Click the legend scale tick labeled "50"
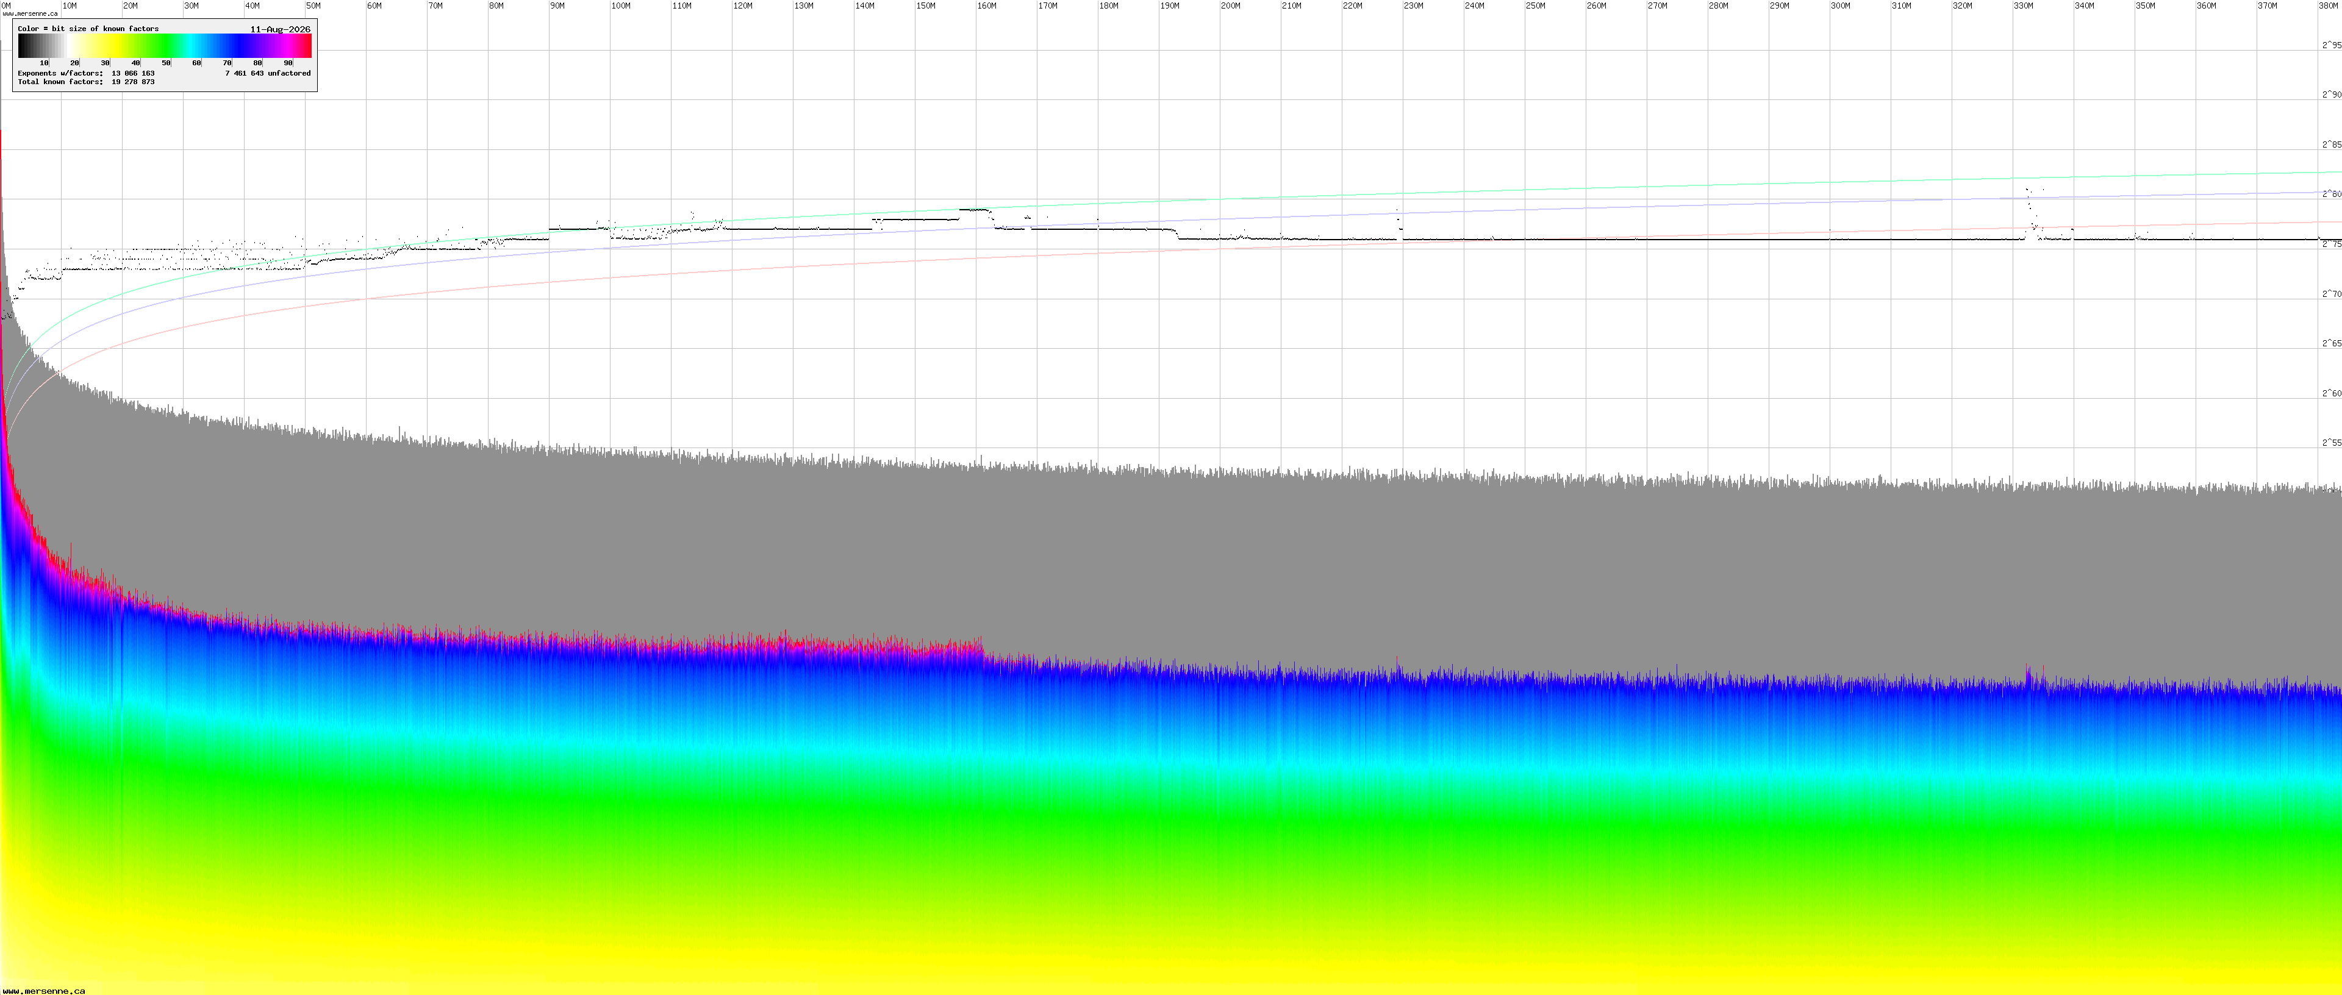 pos(167,63)
